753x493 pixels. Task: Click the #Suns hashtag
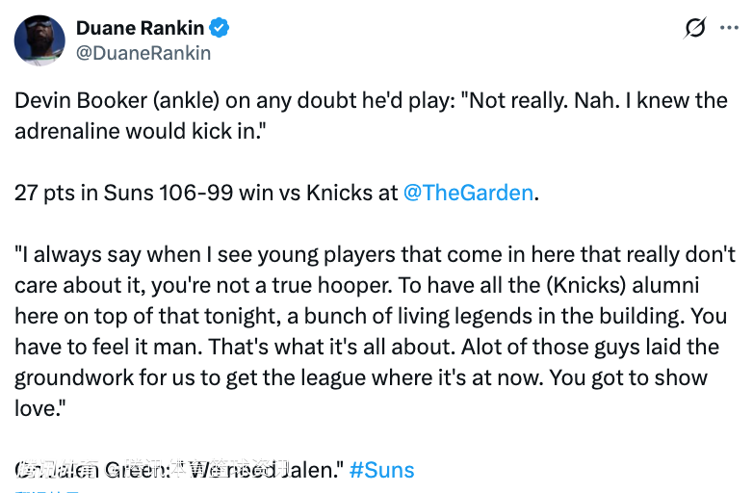pyautogui.click(x=381, y=470)
